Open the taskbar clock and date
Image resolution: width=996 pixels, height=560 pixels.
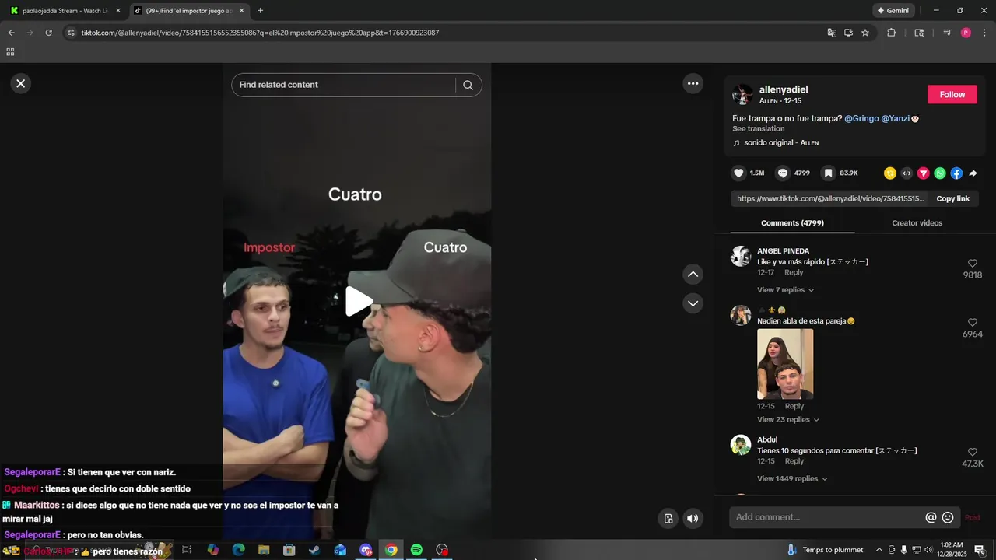[952, 550]
